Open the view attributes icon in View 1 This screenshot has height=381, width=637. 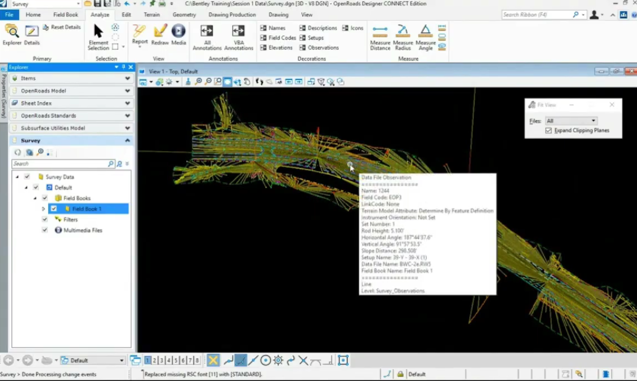[143, 82]
